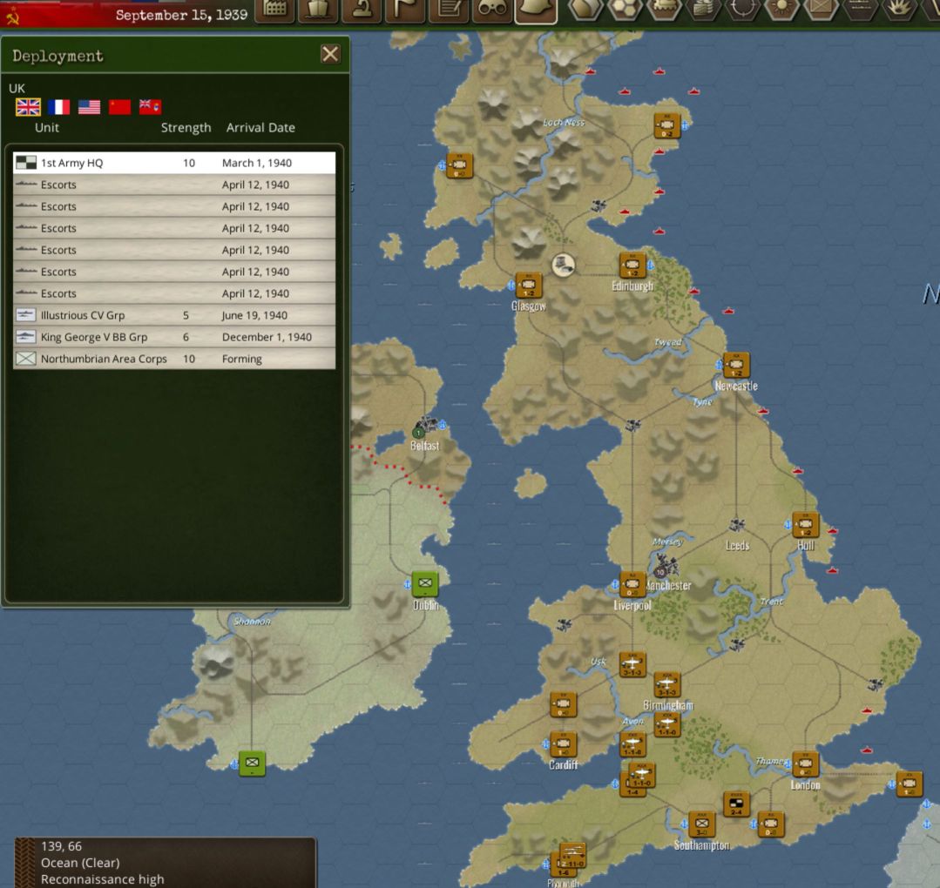Select the China flag in Deployment
Image resolution: width=940 pixels, height=888 pixels.
tap(120, 107)
